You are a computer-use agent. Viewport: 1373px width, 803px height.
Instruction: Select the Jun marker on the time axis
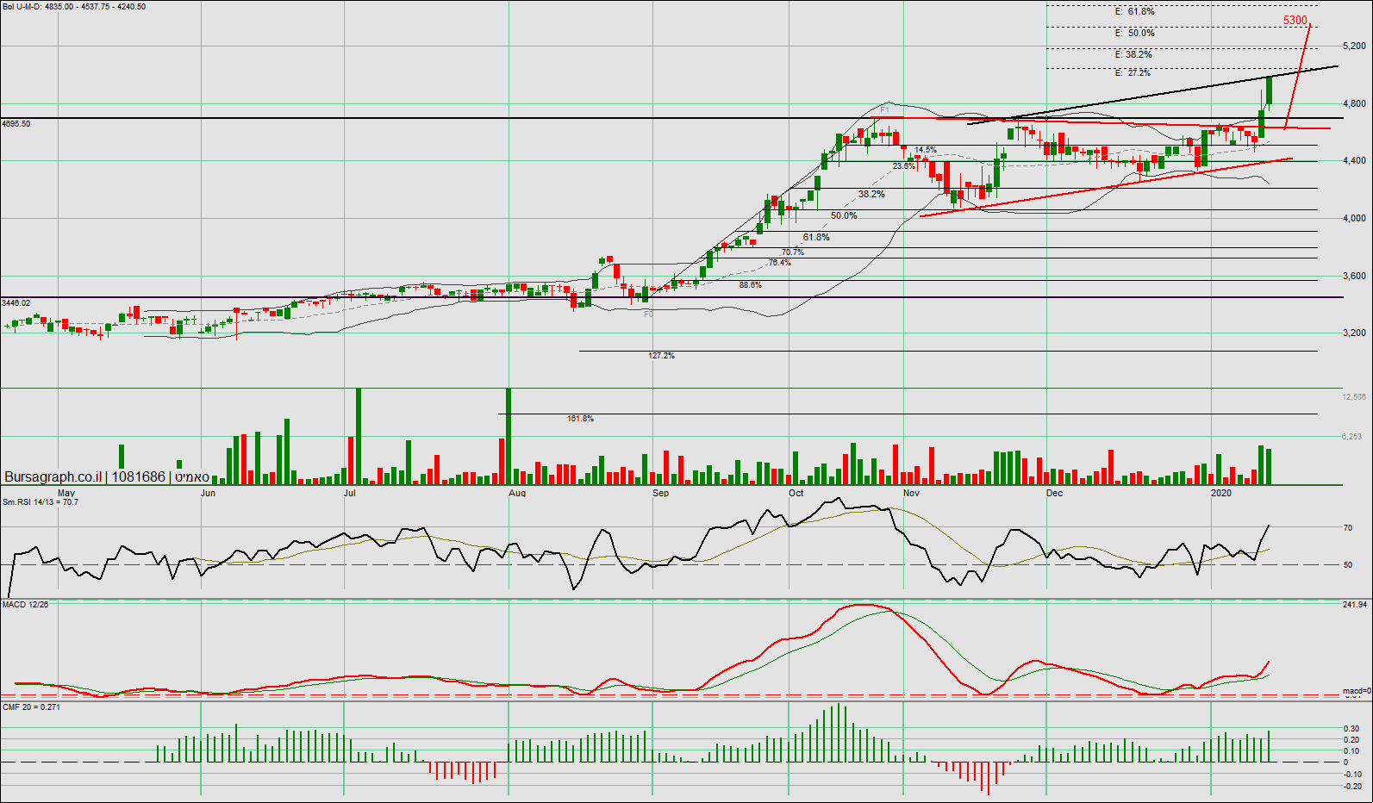pos(208,494)
